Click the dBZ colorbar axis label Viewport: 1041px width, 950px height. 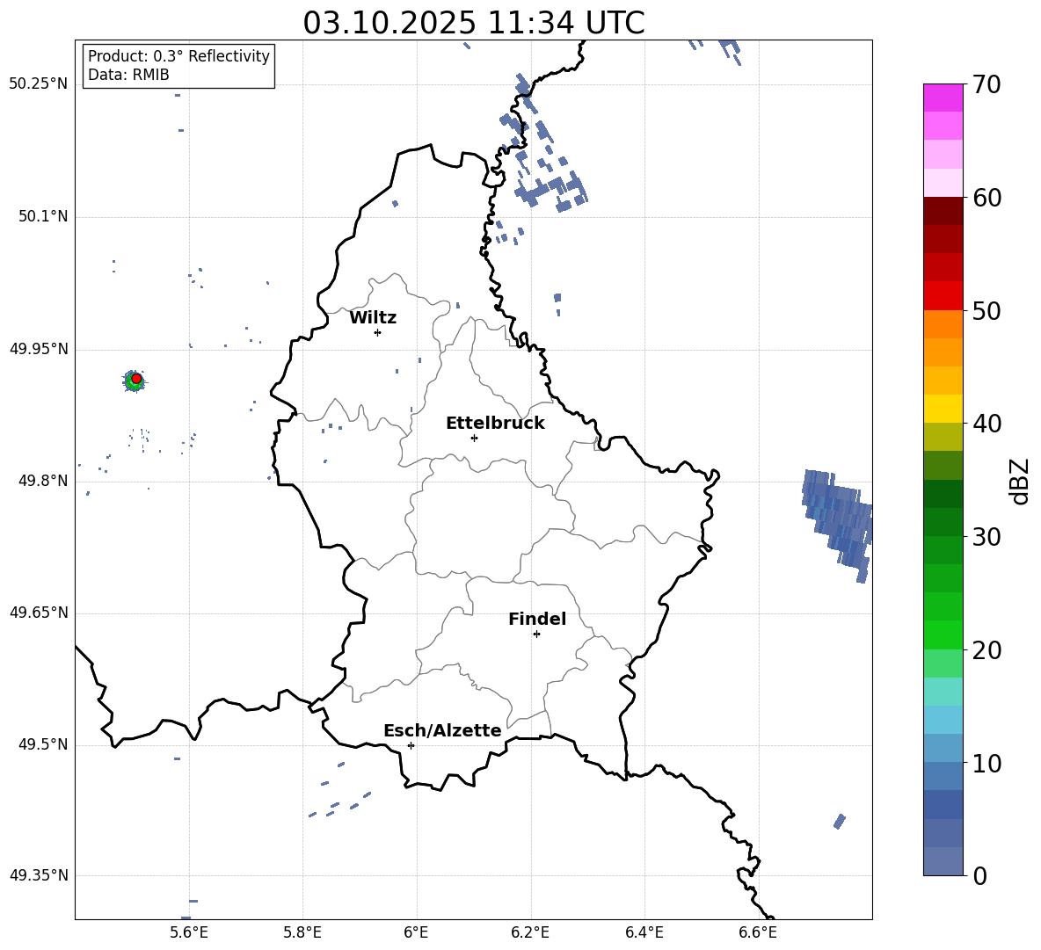click(x=1019, y=481)
